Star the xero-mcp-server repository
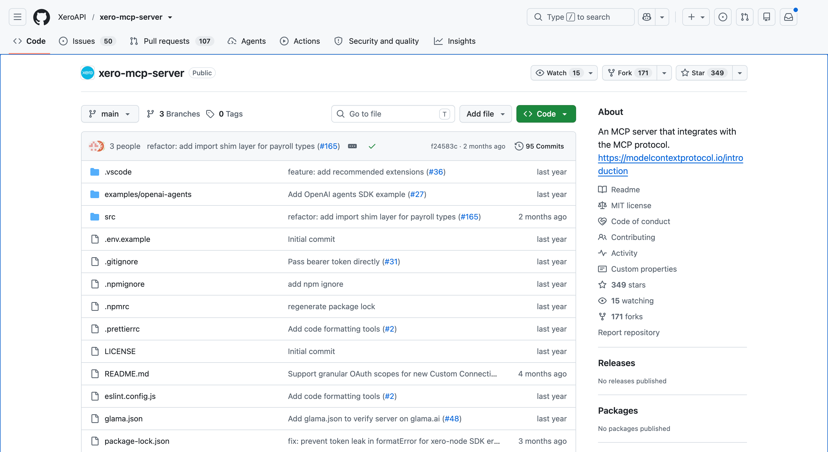Image resolution: width=828 pixels, height=452 pixels. [704, 73]
